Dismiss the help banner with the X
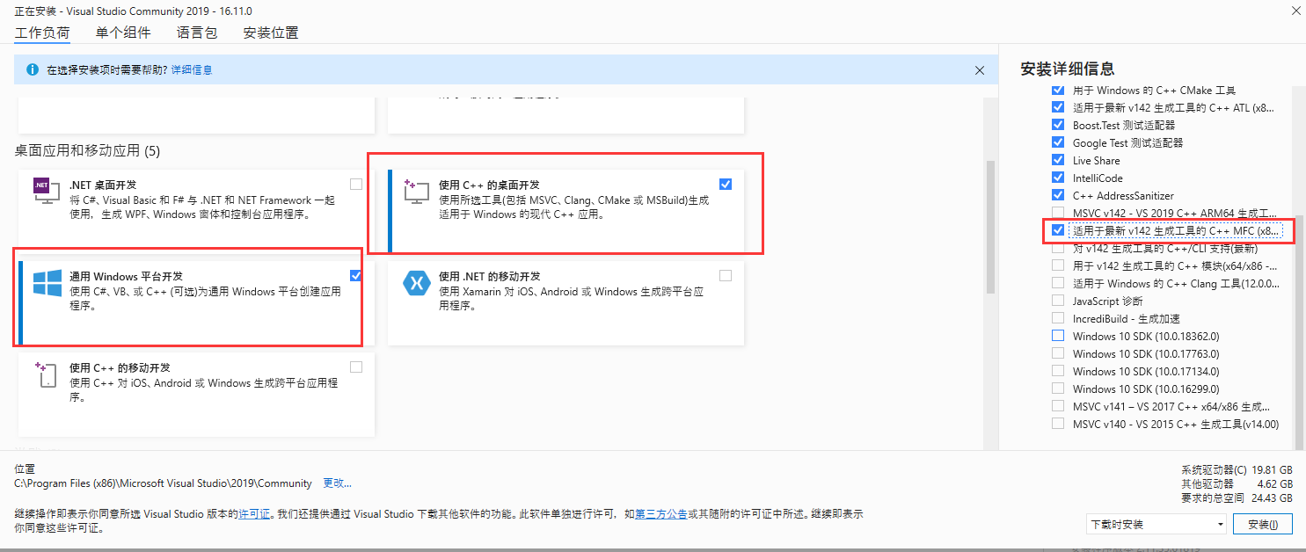 point(980,69)
